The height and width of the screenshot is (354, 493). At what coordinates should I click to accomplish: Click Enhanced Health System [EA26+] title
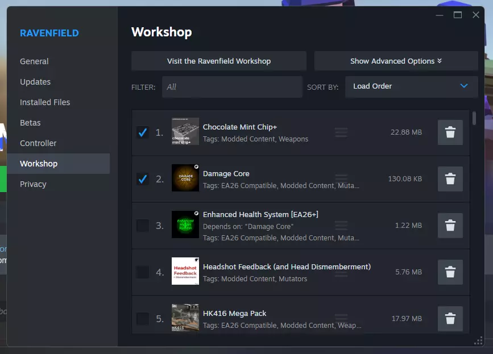[260, 215]
